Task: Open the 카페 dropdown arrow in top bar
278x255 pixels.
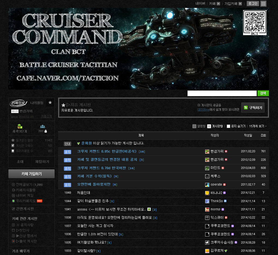Action: [219, 4]
